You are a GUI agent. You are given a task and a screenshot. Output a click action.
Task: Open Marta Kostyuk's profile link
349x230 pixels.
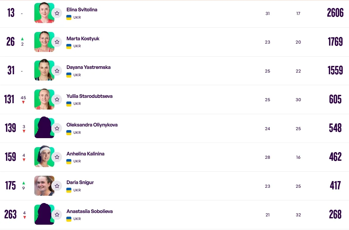(83, 39)
